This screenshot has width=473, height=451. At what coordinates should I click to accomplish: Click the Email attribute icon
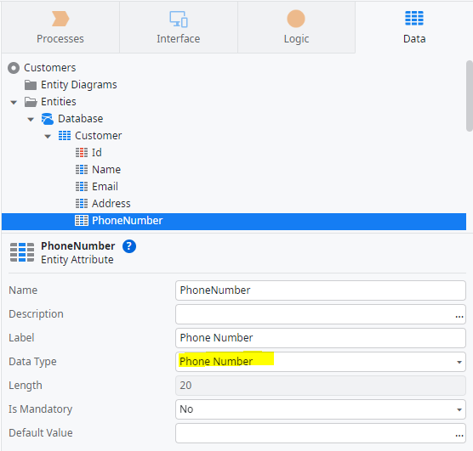point(82,187)
